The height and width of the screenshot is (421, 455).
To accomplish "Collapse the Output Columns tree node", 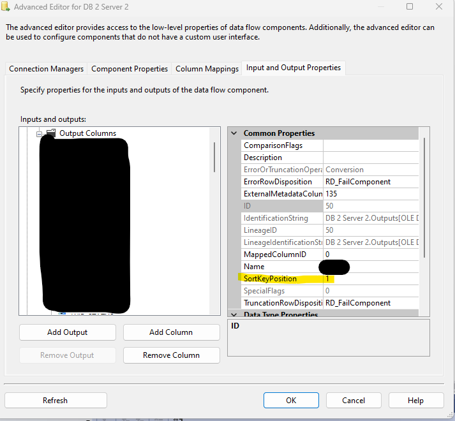I will (x=39, y=134).
